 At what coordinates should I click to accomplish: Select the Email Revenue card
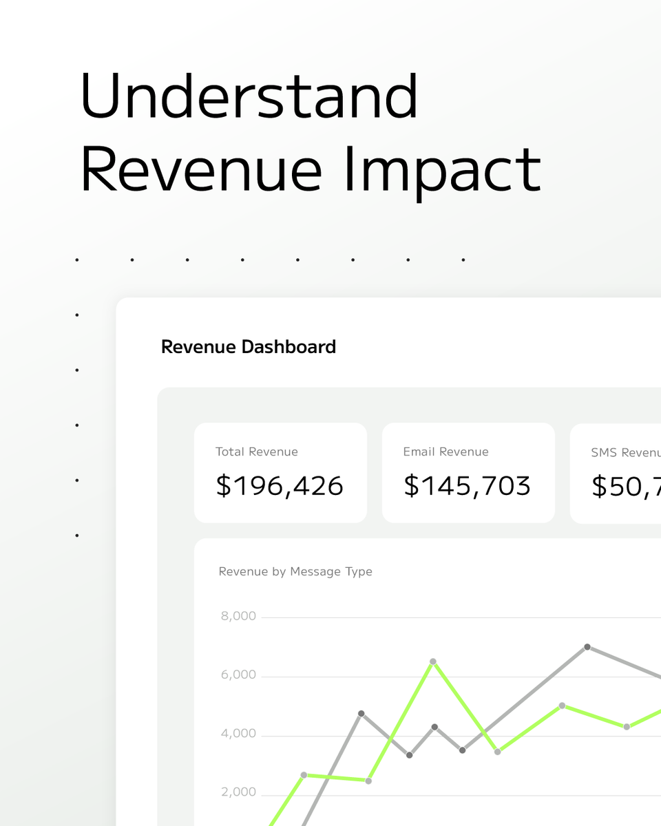point(468,473)
